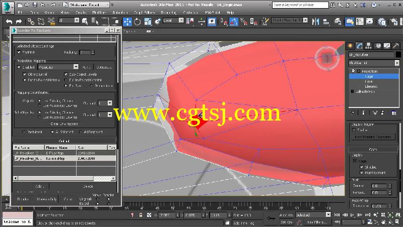This screenshot has width=403, height=227.
Task: Switch to the Hierarchy command panel tab
Action: [369, 46]
